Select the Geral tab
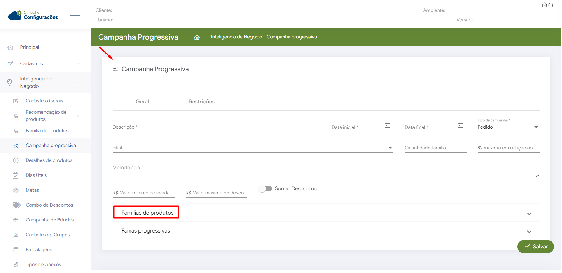Screen dimensions: 562x273 (142, 102)
